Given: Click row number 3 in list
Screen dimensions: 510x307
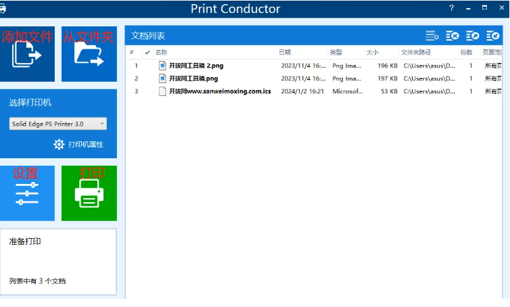Looking at the screenshot, I should click(136, 91).
